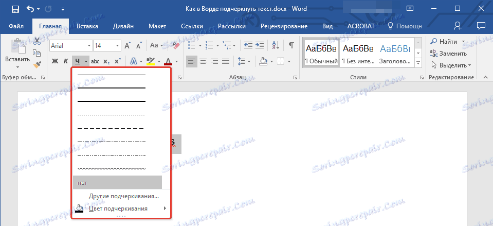The height and width of the screenshot is (226, 493).
Task: Create a bulleted list
Action: pyautogui.click(x=191, y=45)
